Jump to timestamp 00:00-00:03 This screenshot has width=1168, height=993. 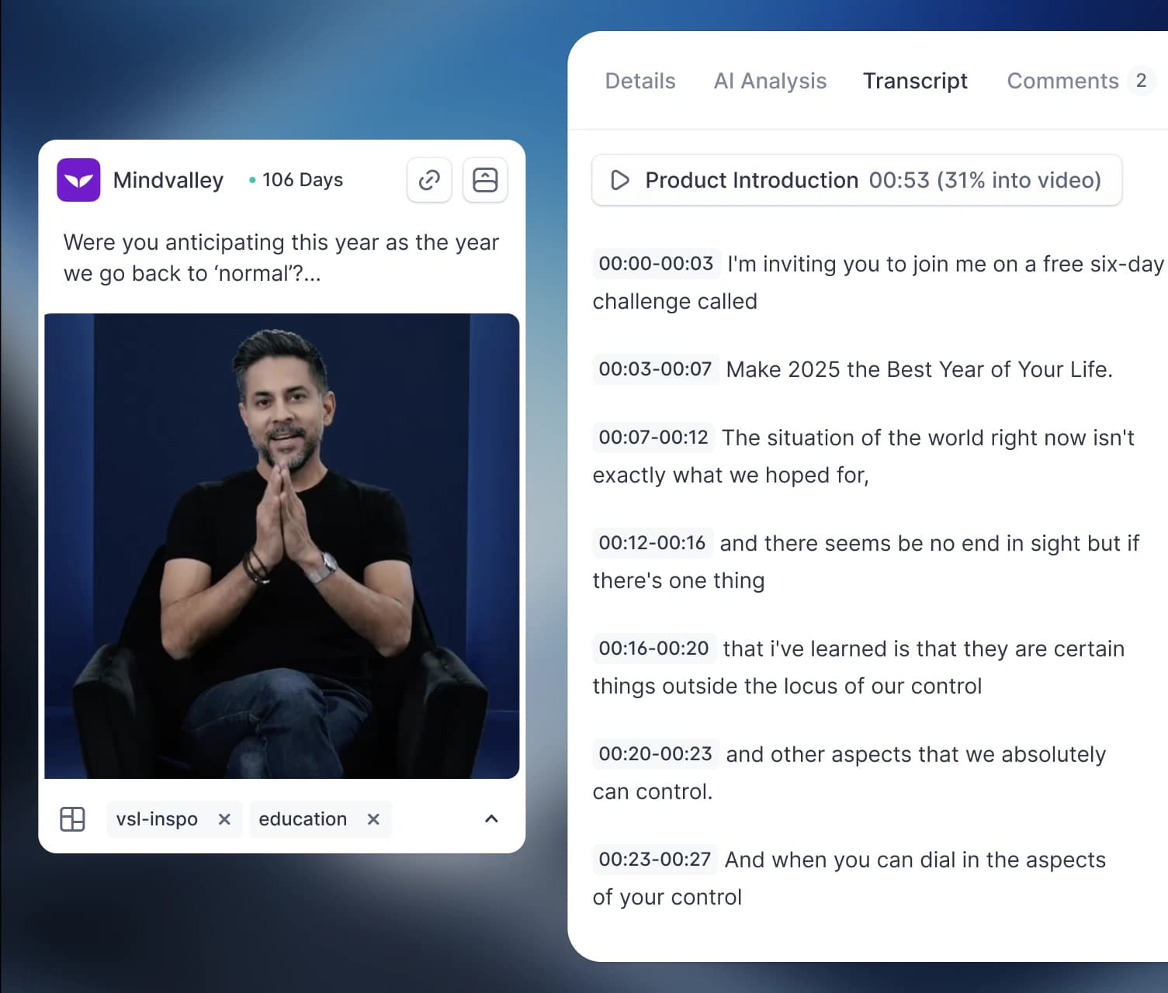tap(656, 264)
